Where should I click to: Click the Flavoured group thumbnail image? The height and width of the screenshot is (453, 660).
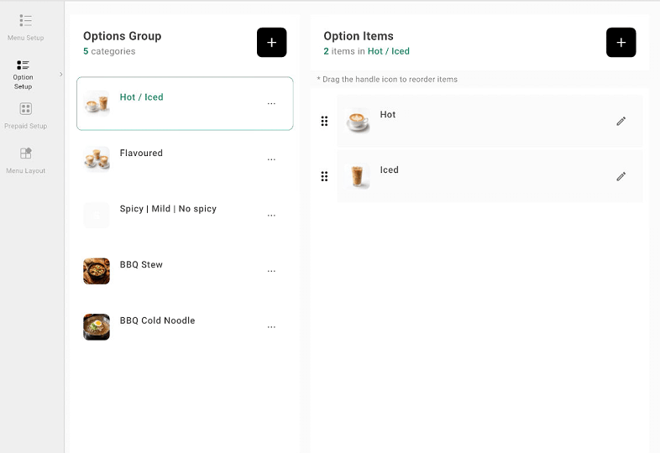(x=97, y=159)
